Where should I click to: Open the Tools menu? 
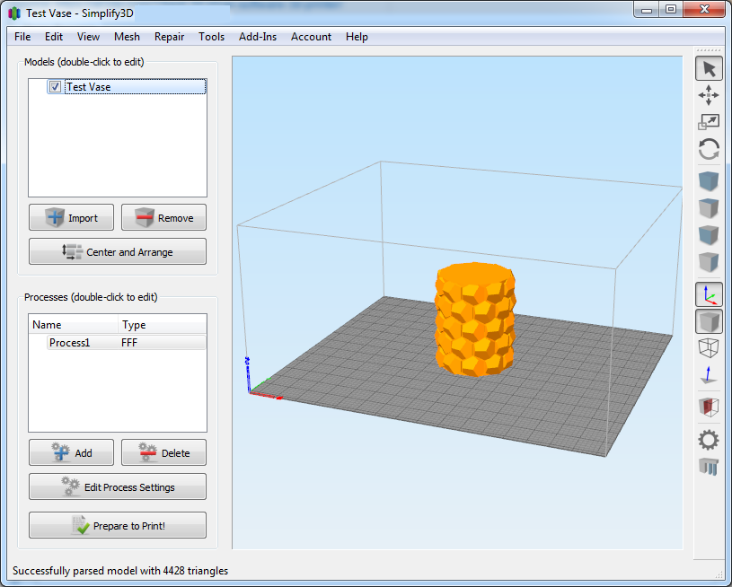211,37
